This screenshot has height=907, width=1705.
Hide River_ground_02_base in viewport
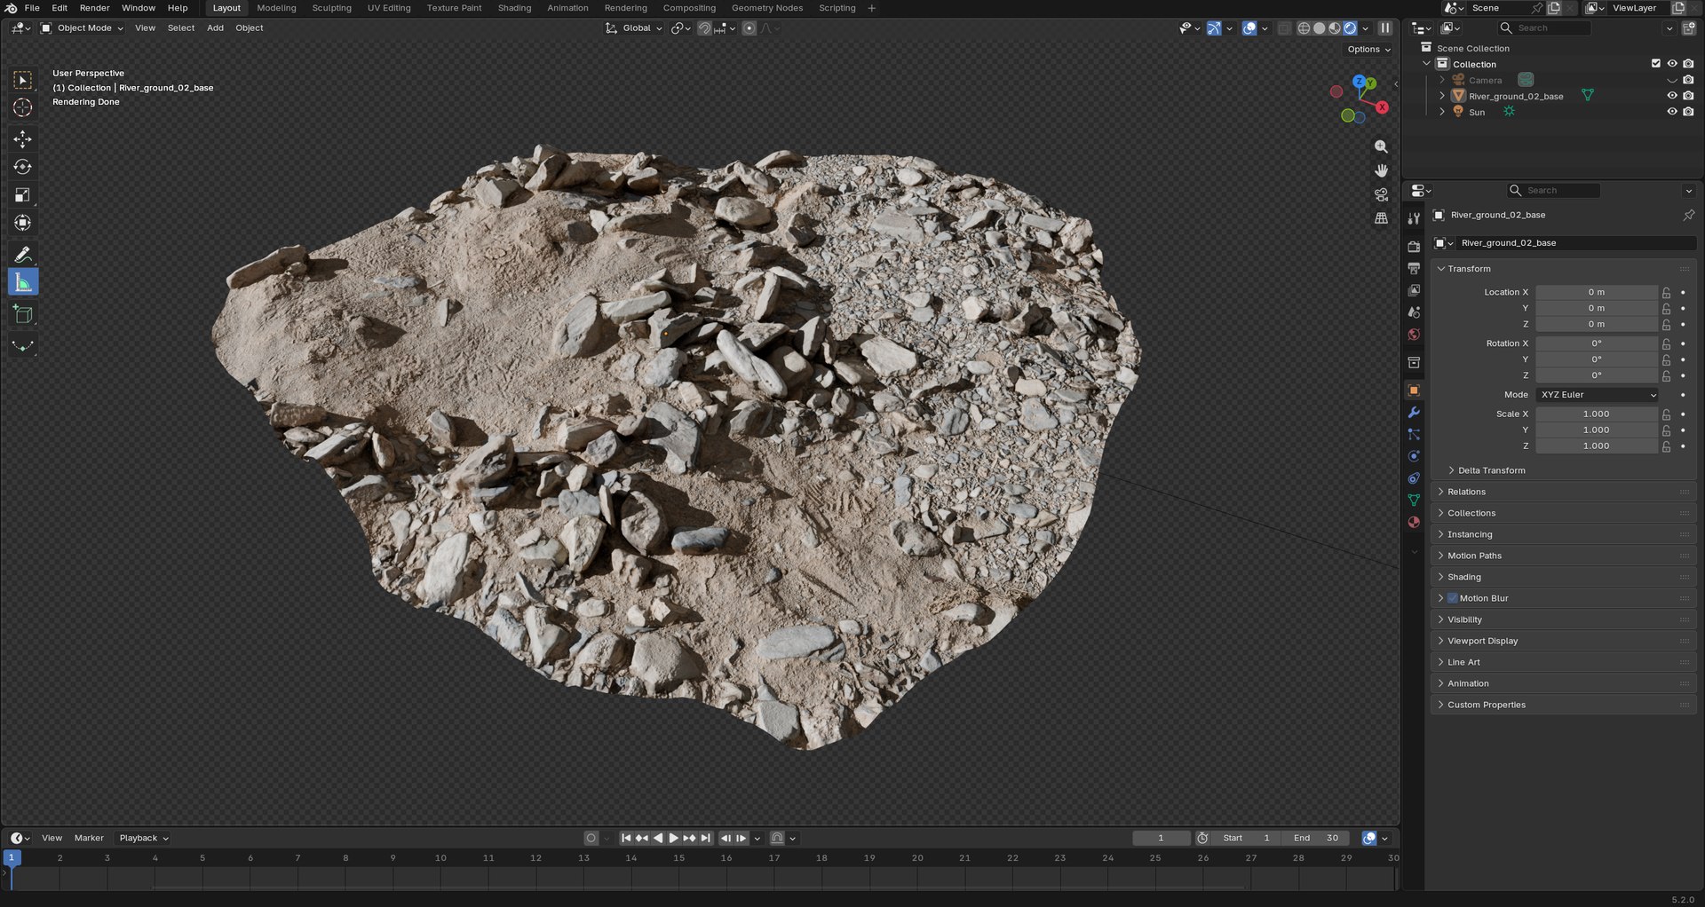(1672, 96)
